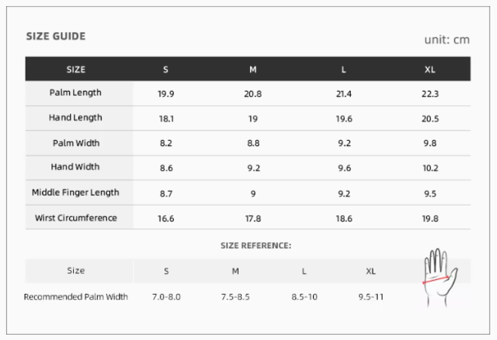Click the unit: cm label

447,39
